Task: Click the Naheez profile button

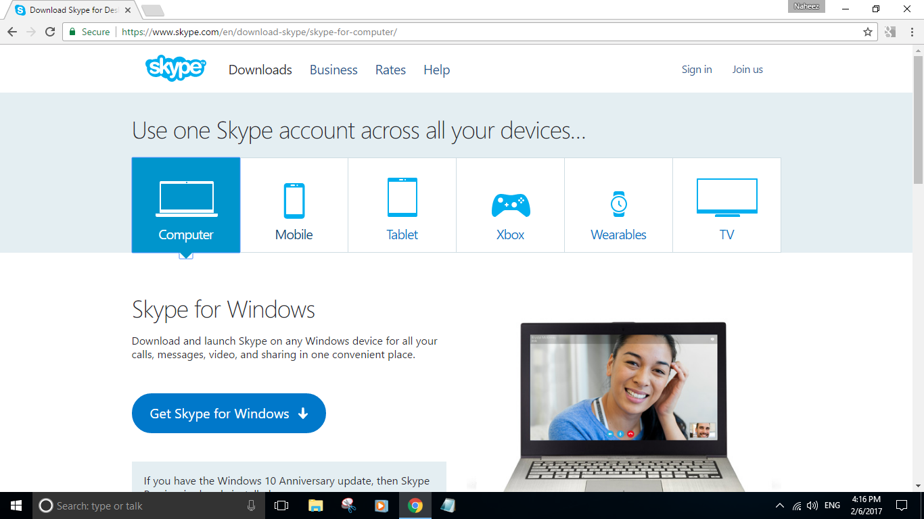Action: [806, 6]
